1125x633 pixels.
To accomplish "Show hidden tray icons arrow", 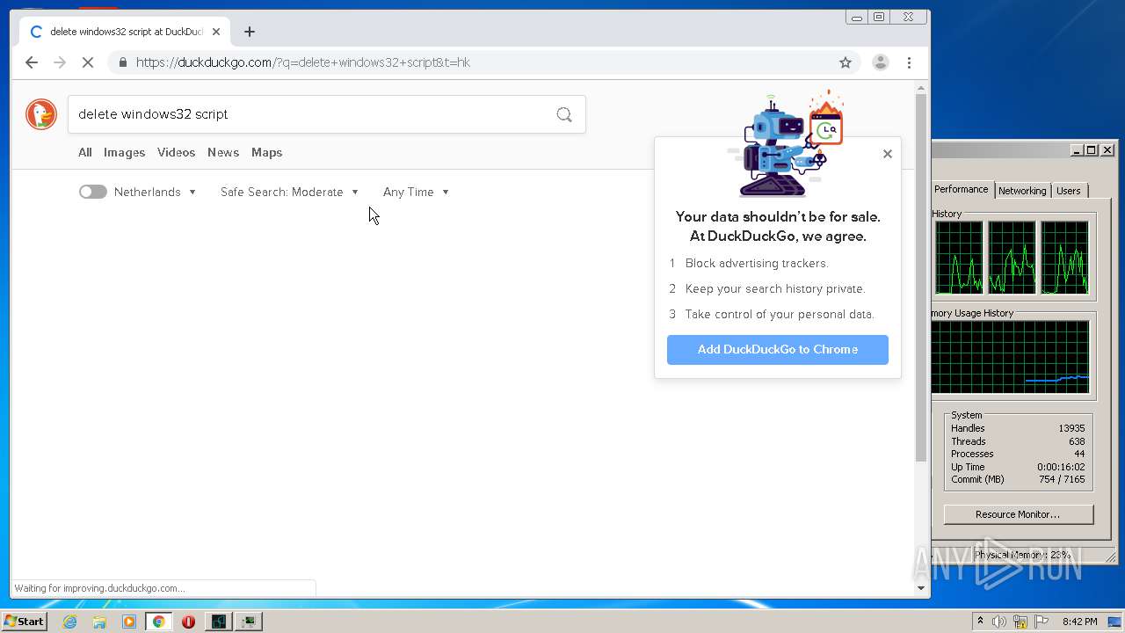I will click(980, 622).
